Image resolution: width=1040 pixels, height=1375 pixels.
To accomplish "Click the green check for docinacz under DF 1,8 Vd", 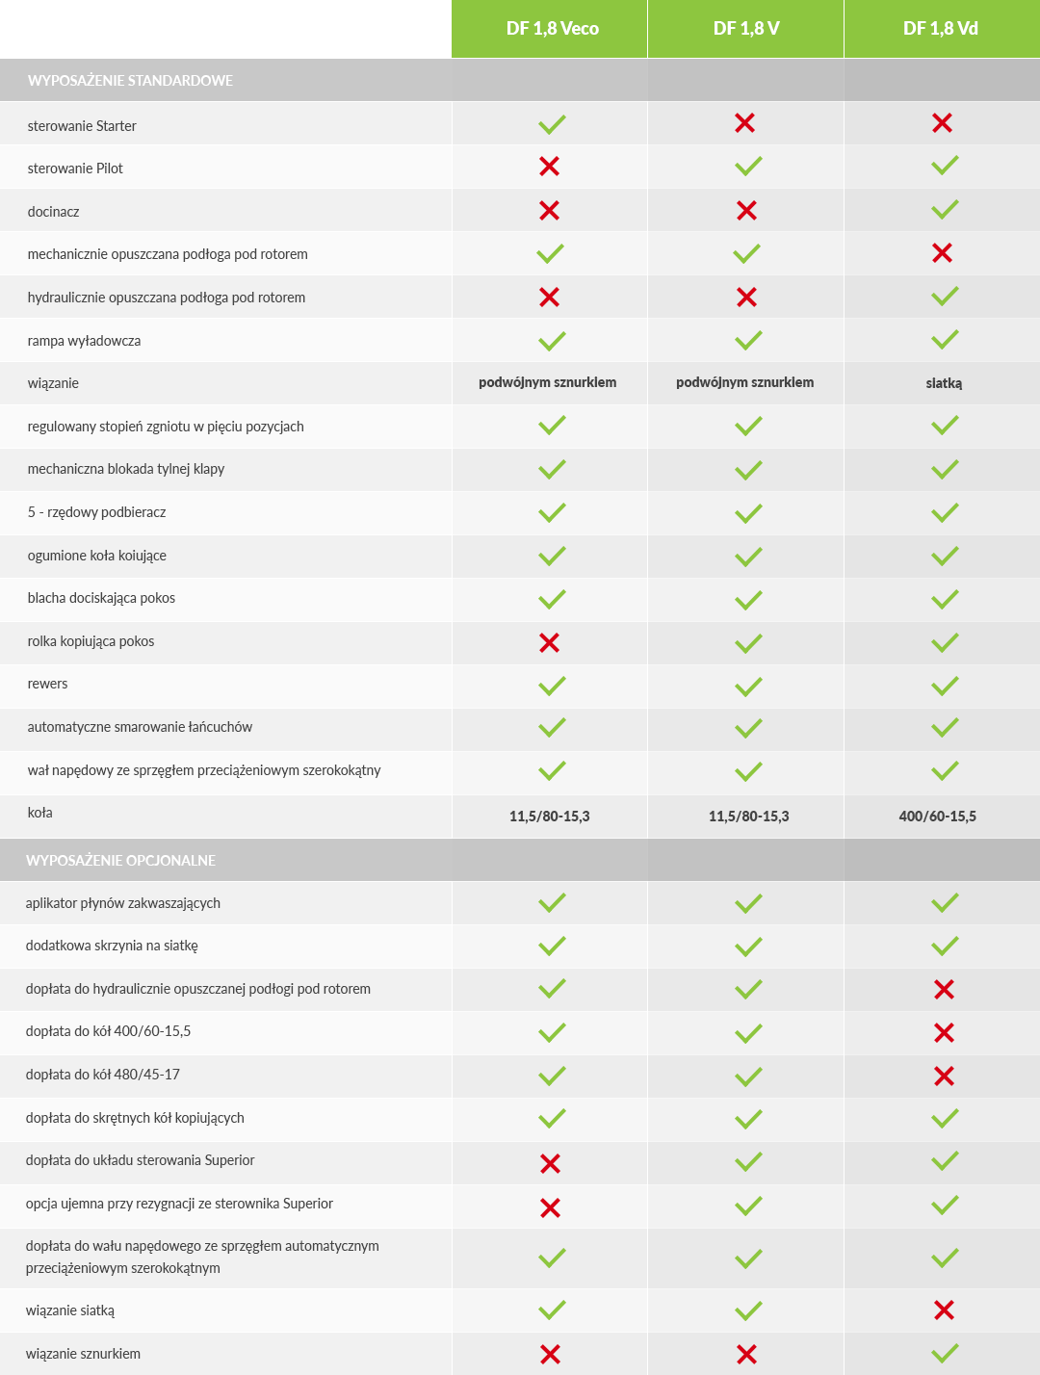I will 945,209.
